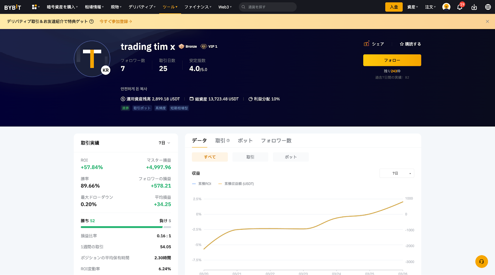The image size is (495, 275).
Task: Expand Web3 menu
Action: coord(225,7)
